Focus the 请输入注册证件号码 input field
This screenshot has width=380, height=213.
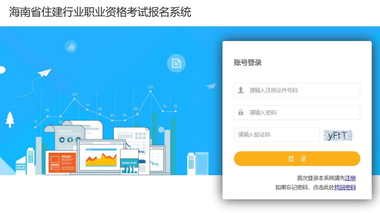click(x=297, y=90)
